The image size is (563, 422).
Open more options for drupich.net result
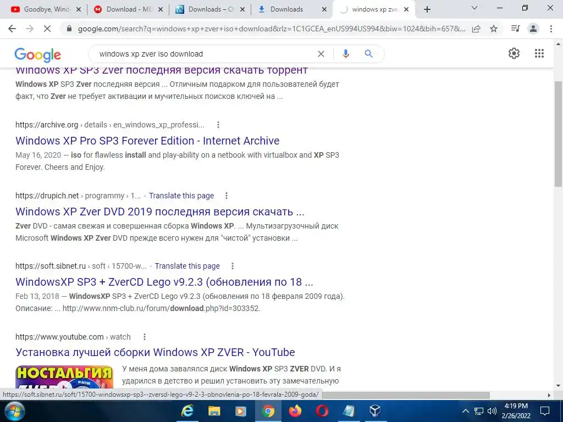(x=226, y=196)
